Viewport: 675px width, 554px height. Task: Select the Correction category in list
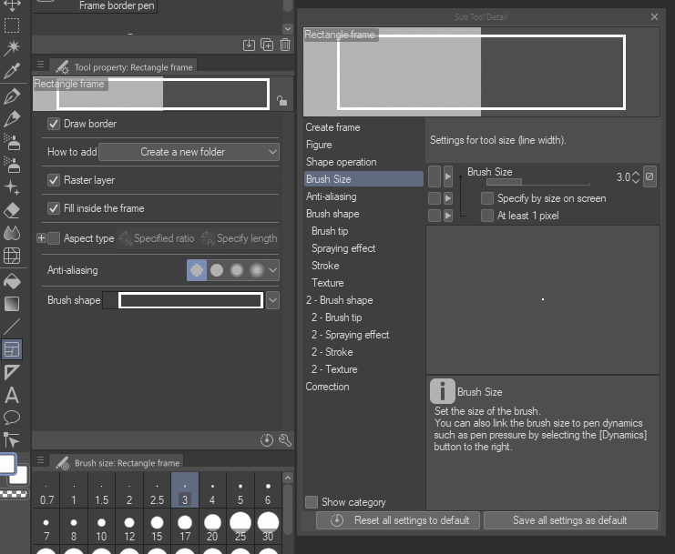[x=328, y=387]
